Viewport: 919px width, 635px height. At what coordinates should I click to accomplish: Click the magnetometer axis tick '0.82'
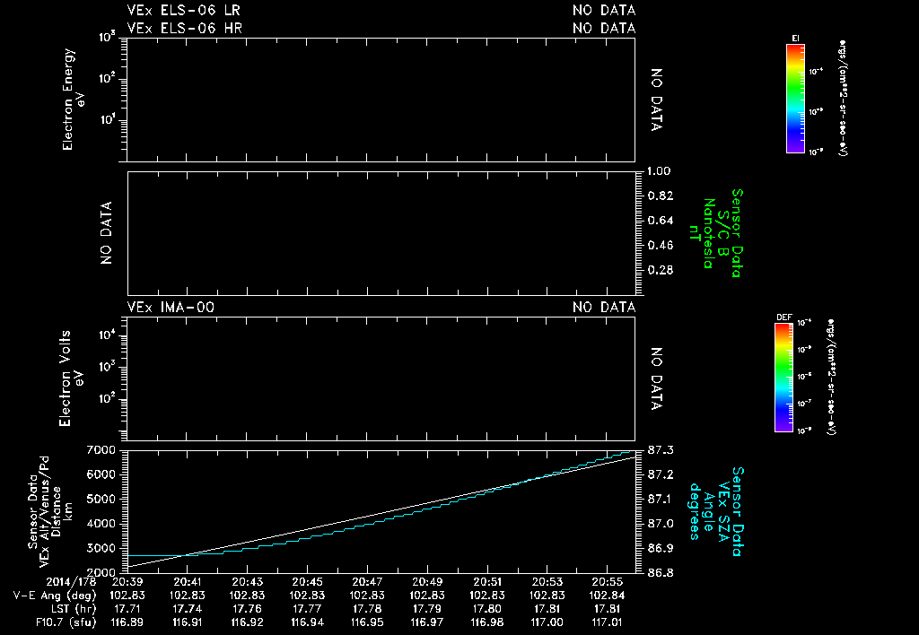pyautogui.click(x=661, y=196)
